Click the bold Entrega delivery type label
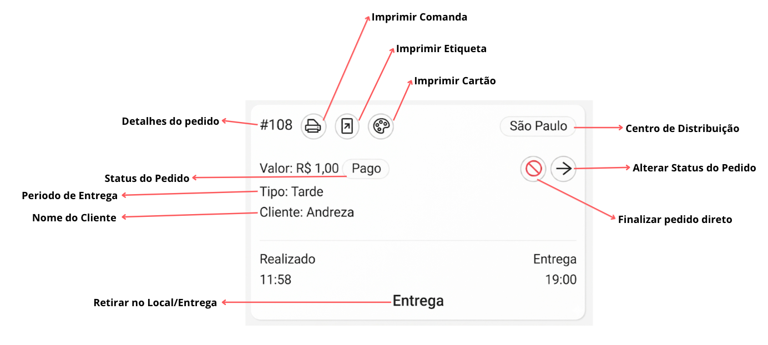Image resolution: width=768 pixels, height=345 pixels. (418, 301)
